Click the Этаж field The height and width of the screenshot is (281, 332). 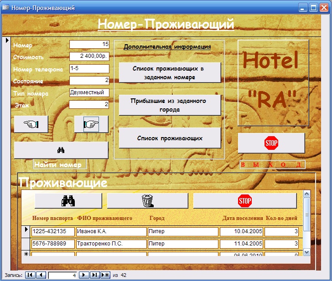coord(89,104)
